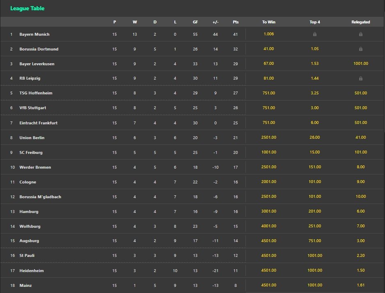Pick Borussia Dortmund Top 4 odds 1.05

315,49
